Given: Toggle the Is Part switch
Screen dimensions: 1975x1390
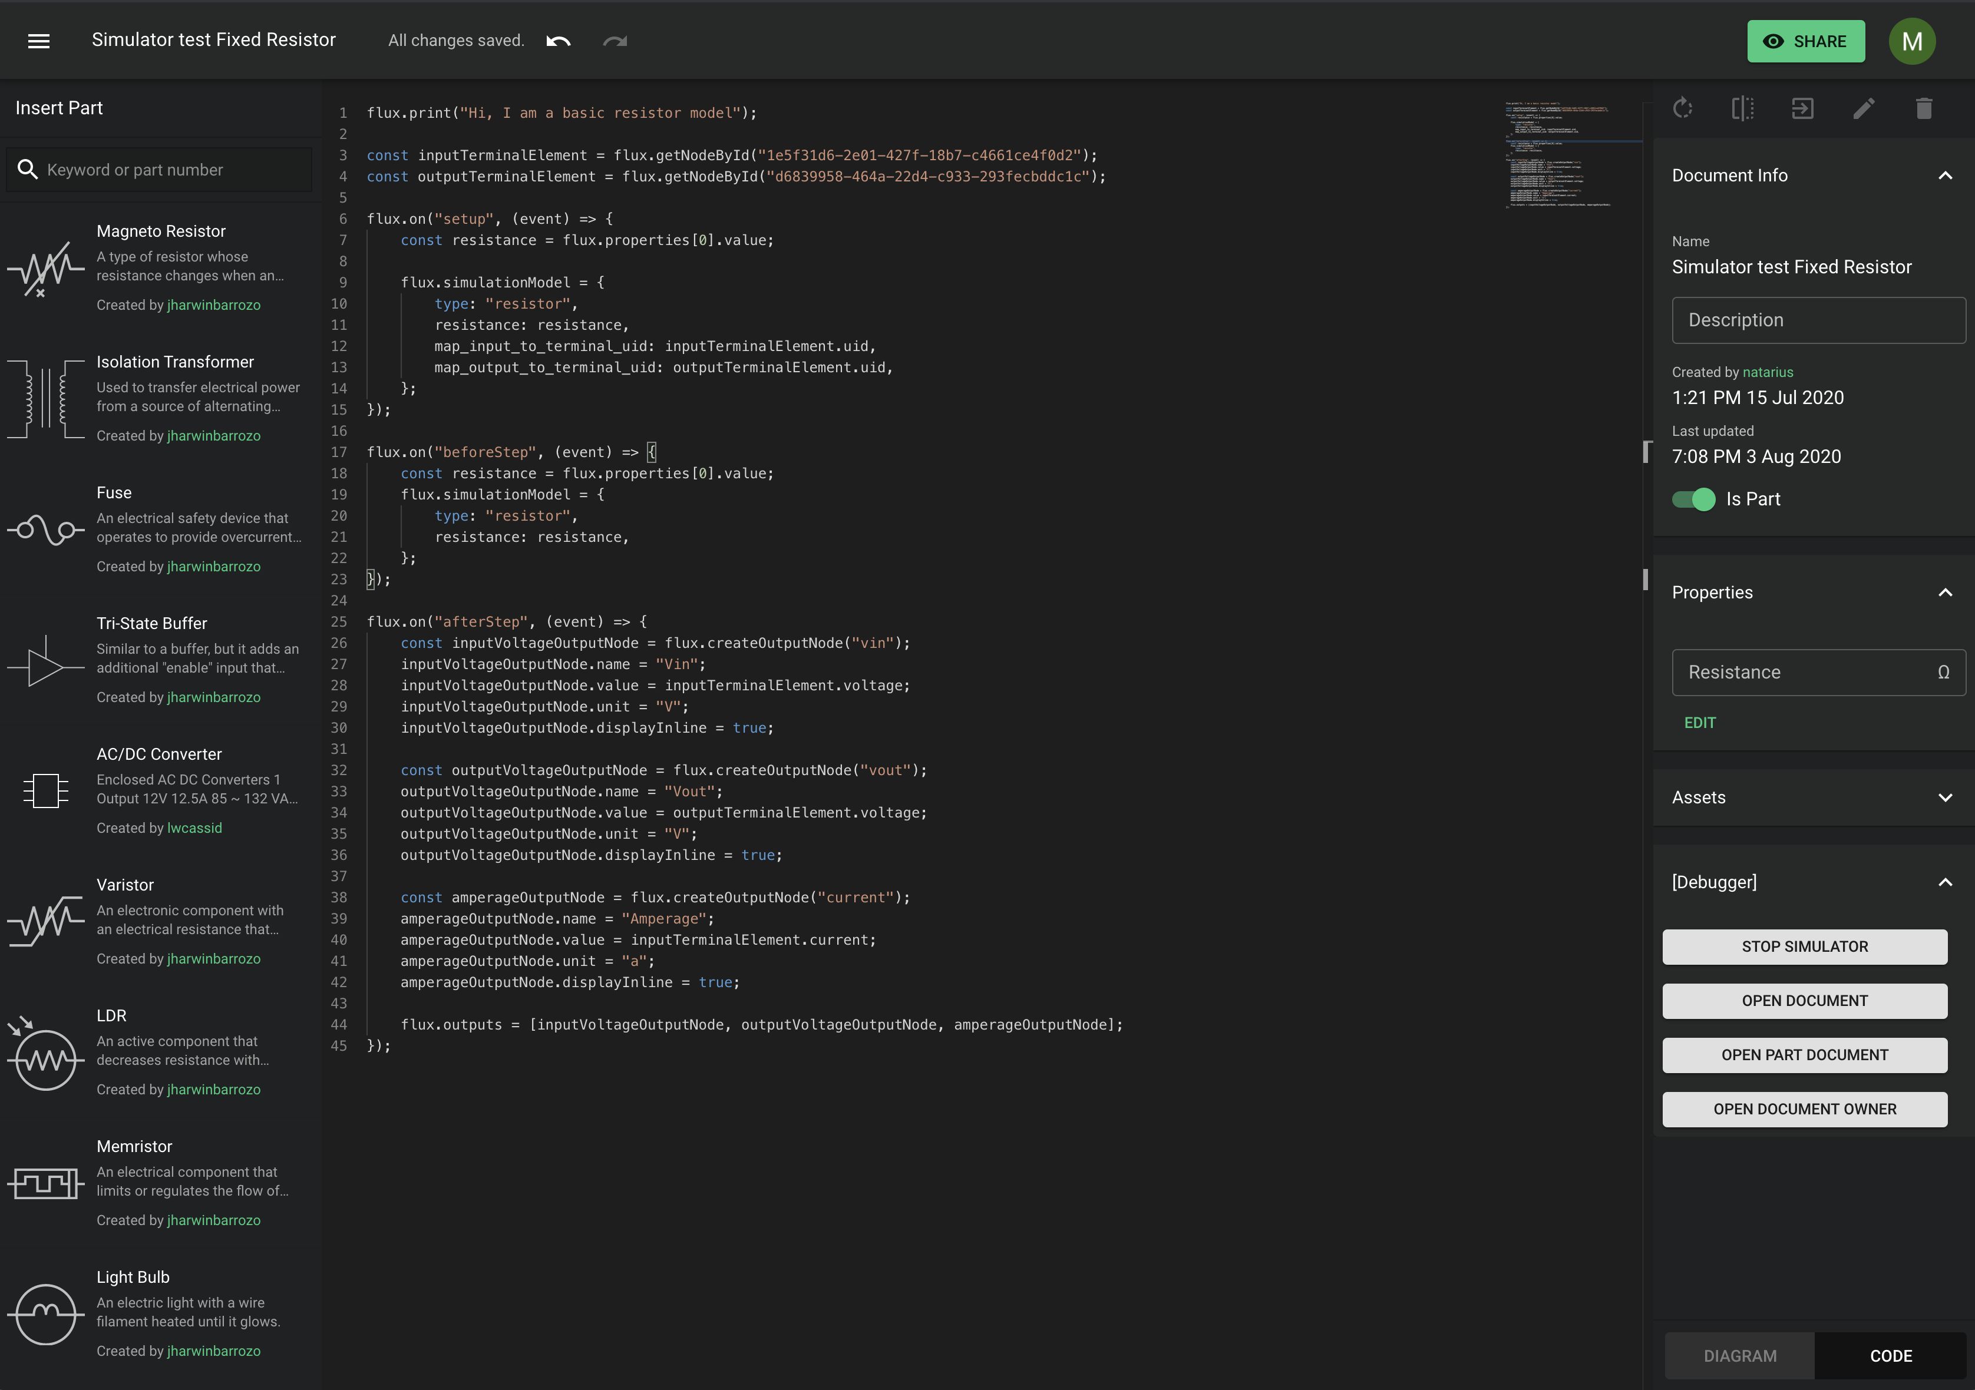Looking at the screenshot, I should (1693, 499).
